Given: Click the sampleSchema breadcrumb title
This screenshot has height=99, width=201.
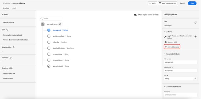Looking at the screenshot, I should coord(18,3).
